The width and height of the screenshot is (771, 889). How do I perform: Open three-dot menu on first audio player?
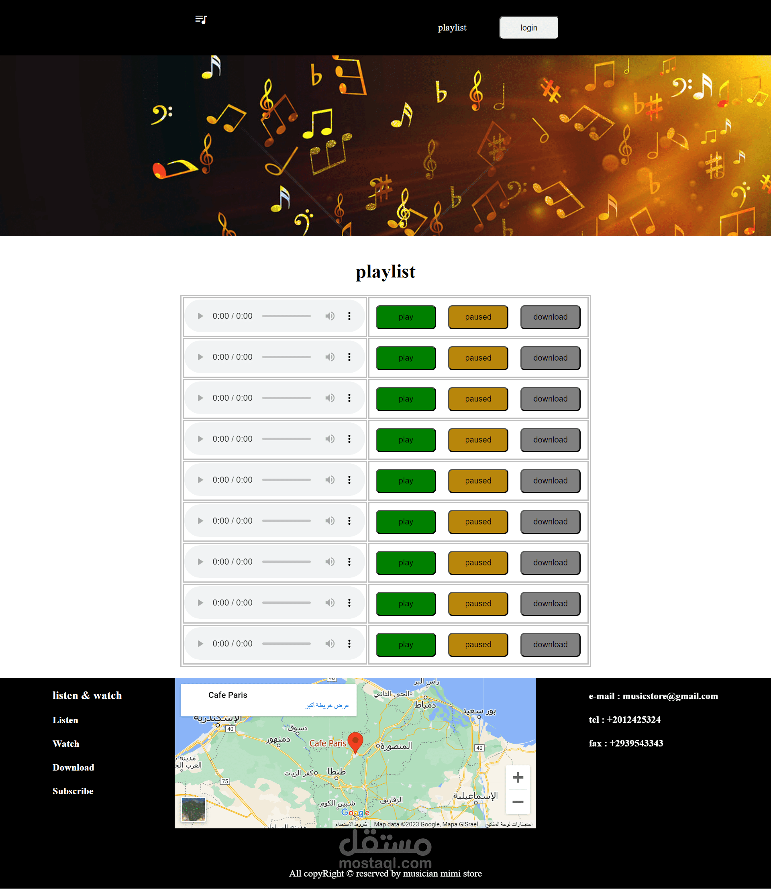pyautogui.click(x=349, y=316)
